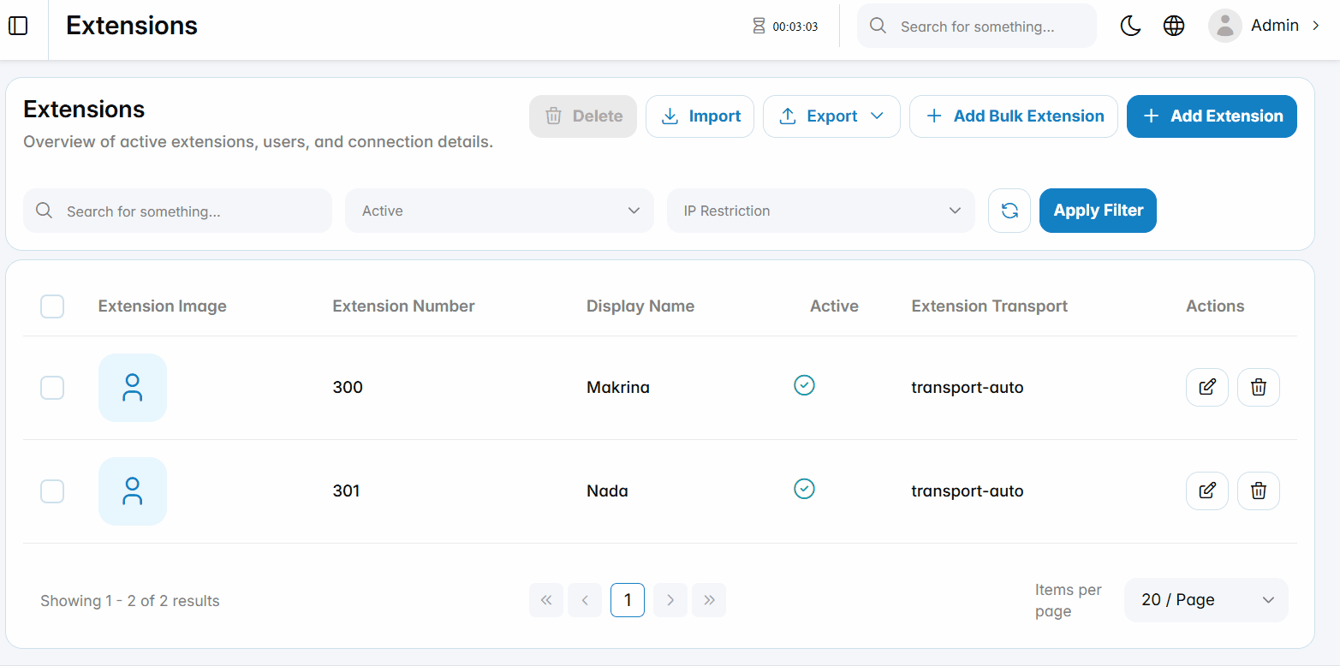Image resolution: width=1340 pixels, height=666 pixels.
Task: Focus the extensions filter search field
Action: click(177, 211)
